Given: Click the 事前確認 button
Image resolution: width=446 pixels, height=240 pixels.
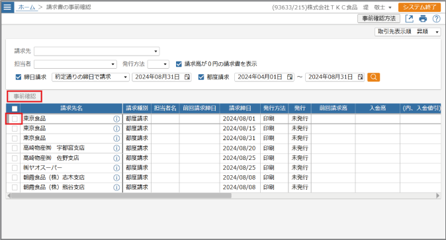Looking at the screenshot, I should click(x=24, y=97).
